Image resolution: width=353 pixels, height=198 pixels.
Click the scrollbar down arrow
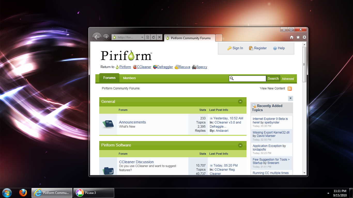coord(304,173)
